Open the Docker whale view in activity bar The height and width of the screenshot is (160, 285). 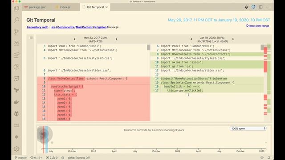[x=16, y=102]
